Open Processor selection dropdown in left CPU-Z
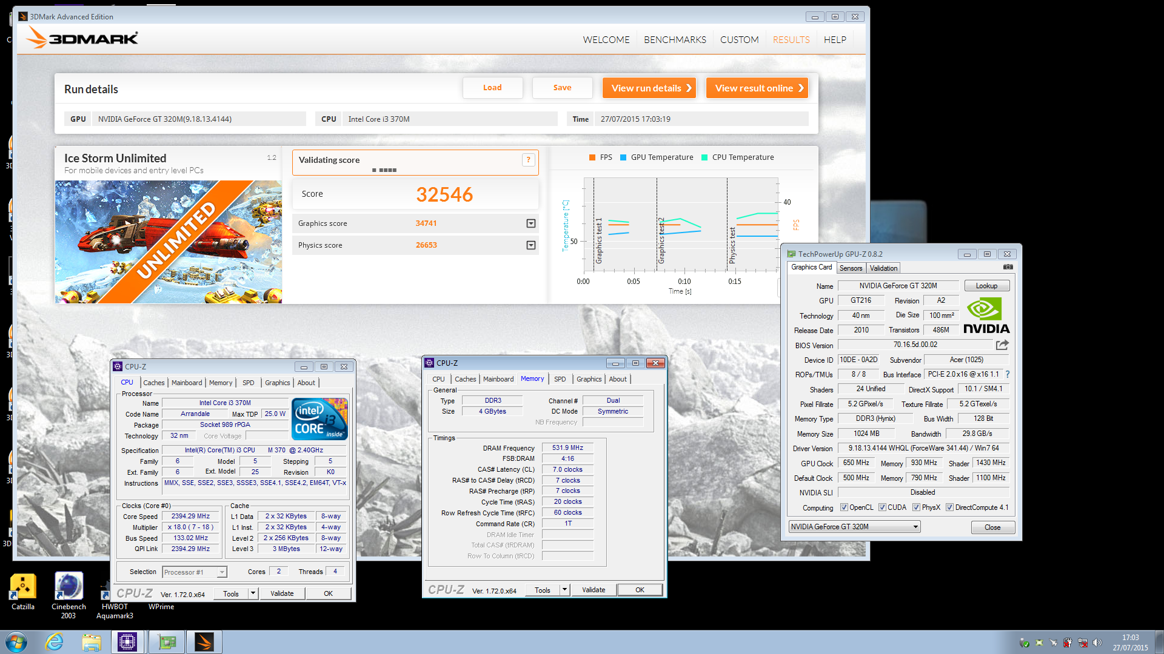 pos(194,572)
